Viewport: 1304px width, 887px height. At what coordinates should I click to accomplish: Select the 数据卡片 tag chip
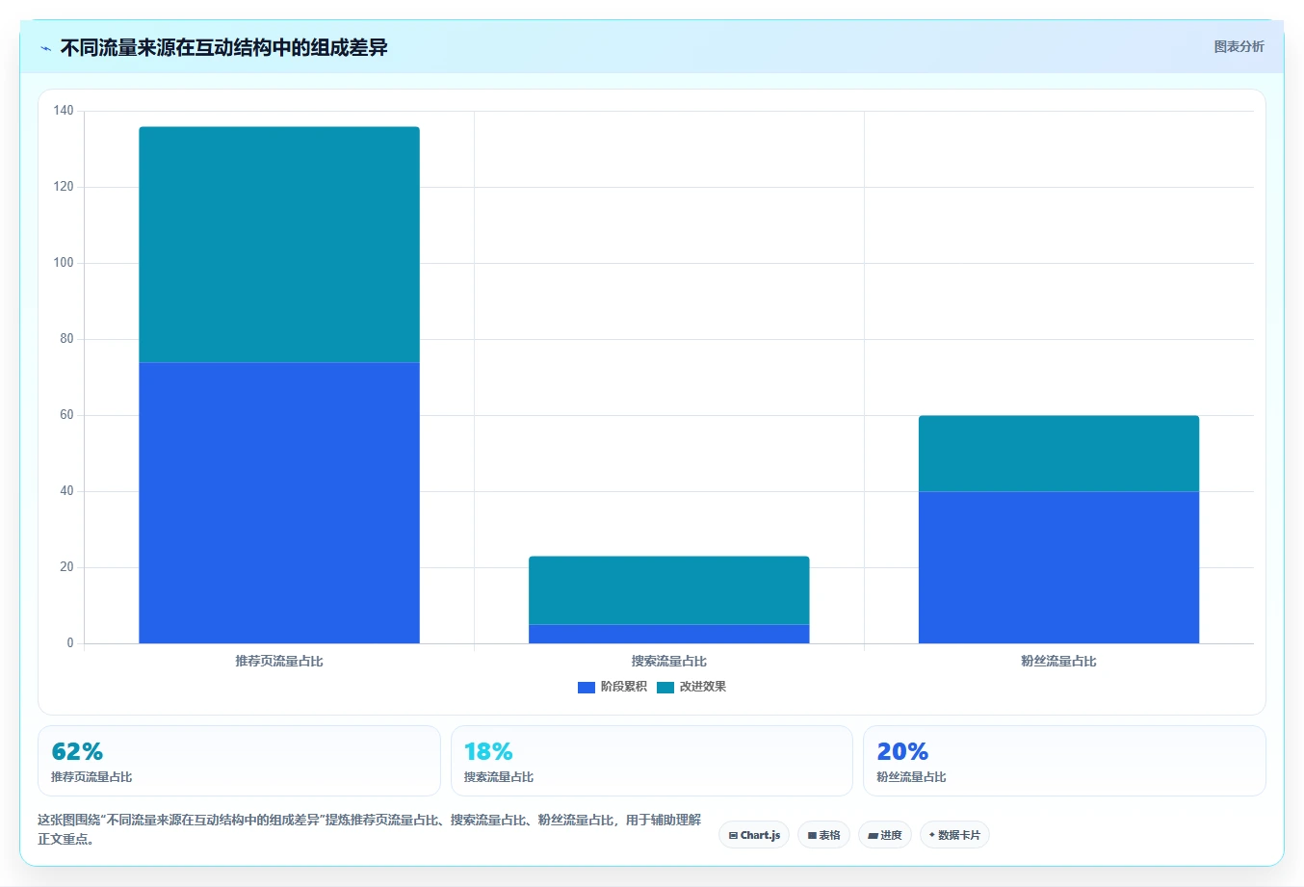tap(954, 835)
